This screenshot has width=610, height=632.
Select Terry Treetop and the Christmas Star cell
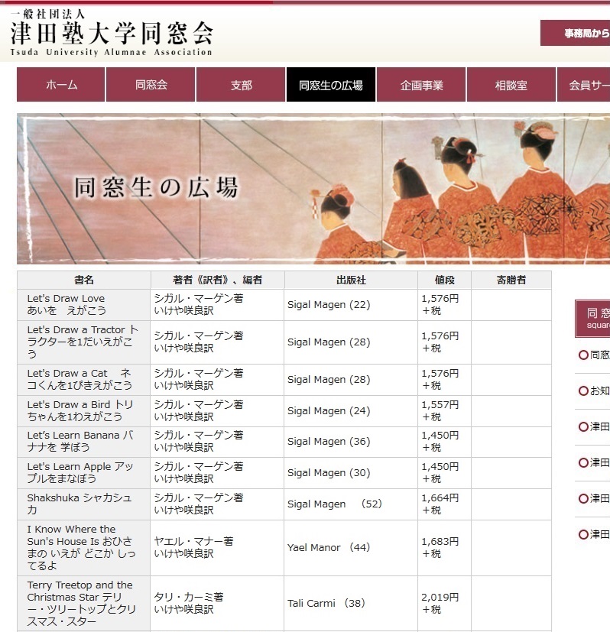point(84,604)
